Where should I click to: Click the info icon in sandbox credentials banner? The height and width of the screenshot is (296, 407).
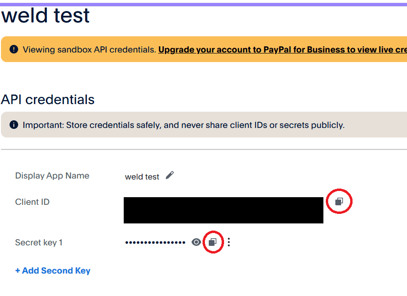[14, 48]
